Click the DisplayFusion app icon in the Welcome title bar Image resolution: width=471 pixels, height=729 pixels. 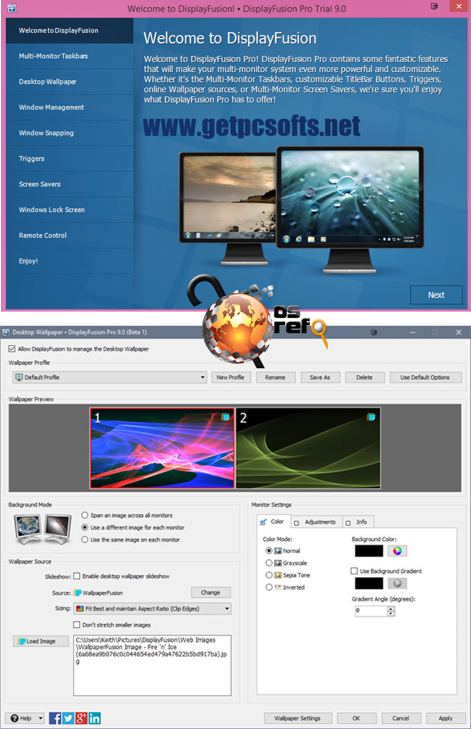[11, 8]
